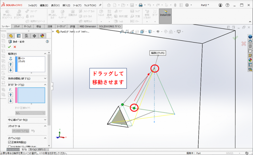253x155 pixels.
Task: Collapse the ガイドカーブ section
Action: click(x=44, y=84)
